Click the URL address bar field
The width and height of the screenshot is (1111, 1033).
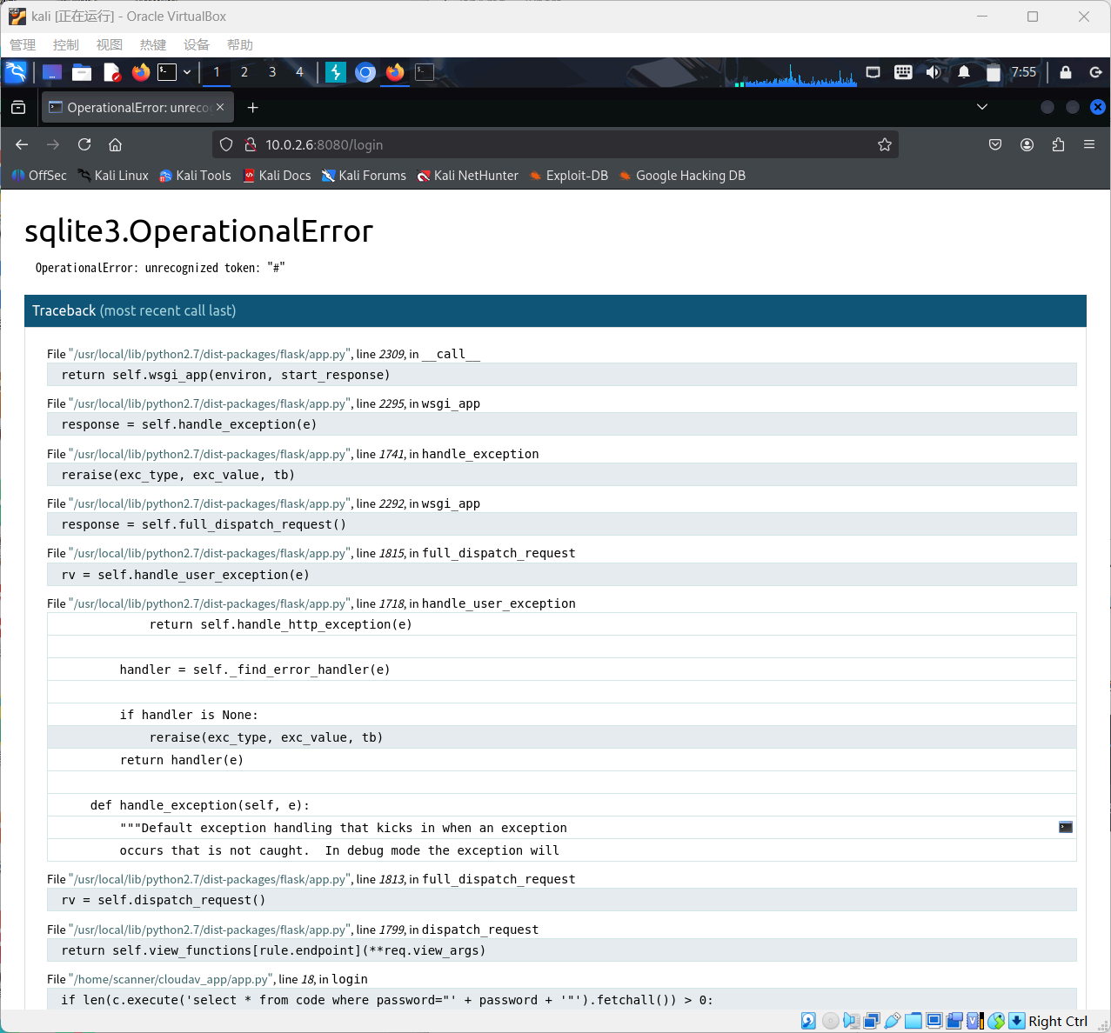[557, 144]
